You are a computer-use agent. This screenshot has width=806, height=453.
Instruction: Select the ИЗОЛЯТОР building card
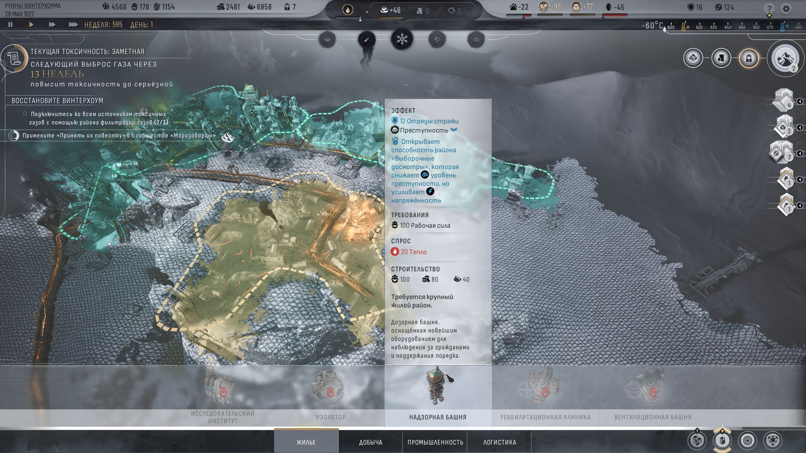click(331, 396)
